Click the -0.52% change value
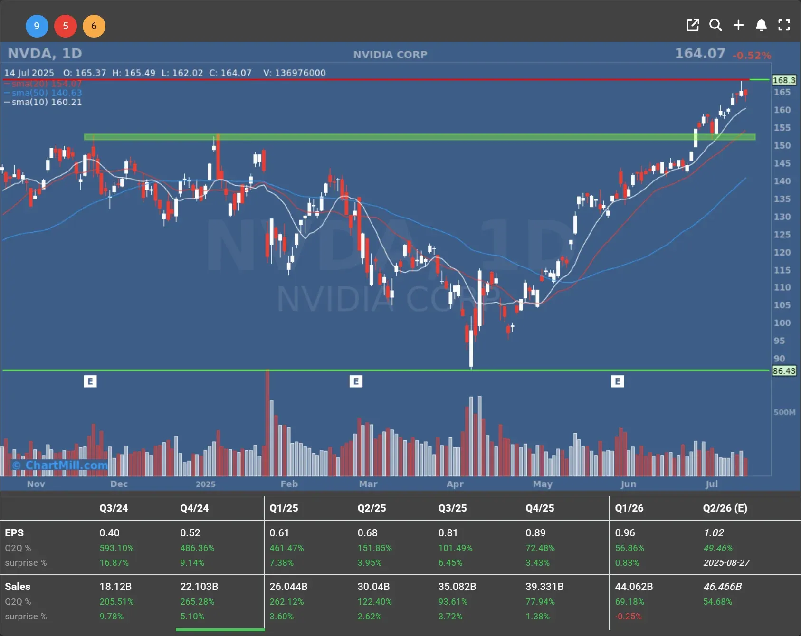This screenshot has width=801, height=636. 752,56
